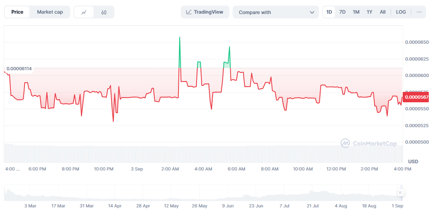The image size is (430, 213).
Task: Switch to candlestick chart icon
Action: coord(104,12)
